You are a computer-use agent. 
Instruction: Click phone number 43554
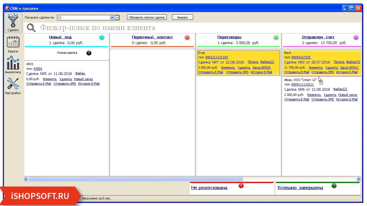pyautogui.click(x=38, y=69)
